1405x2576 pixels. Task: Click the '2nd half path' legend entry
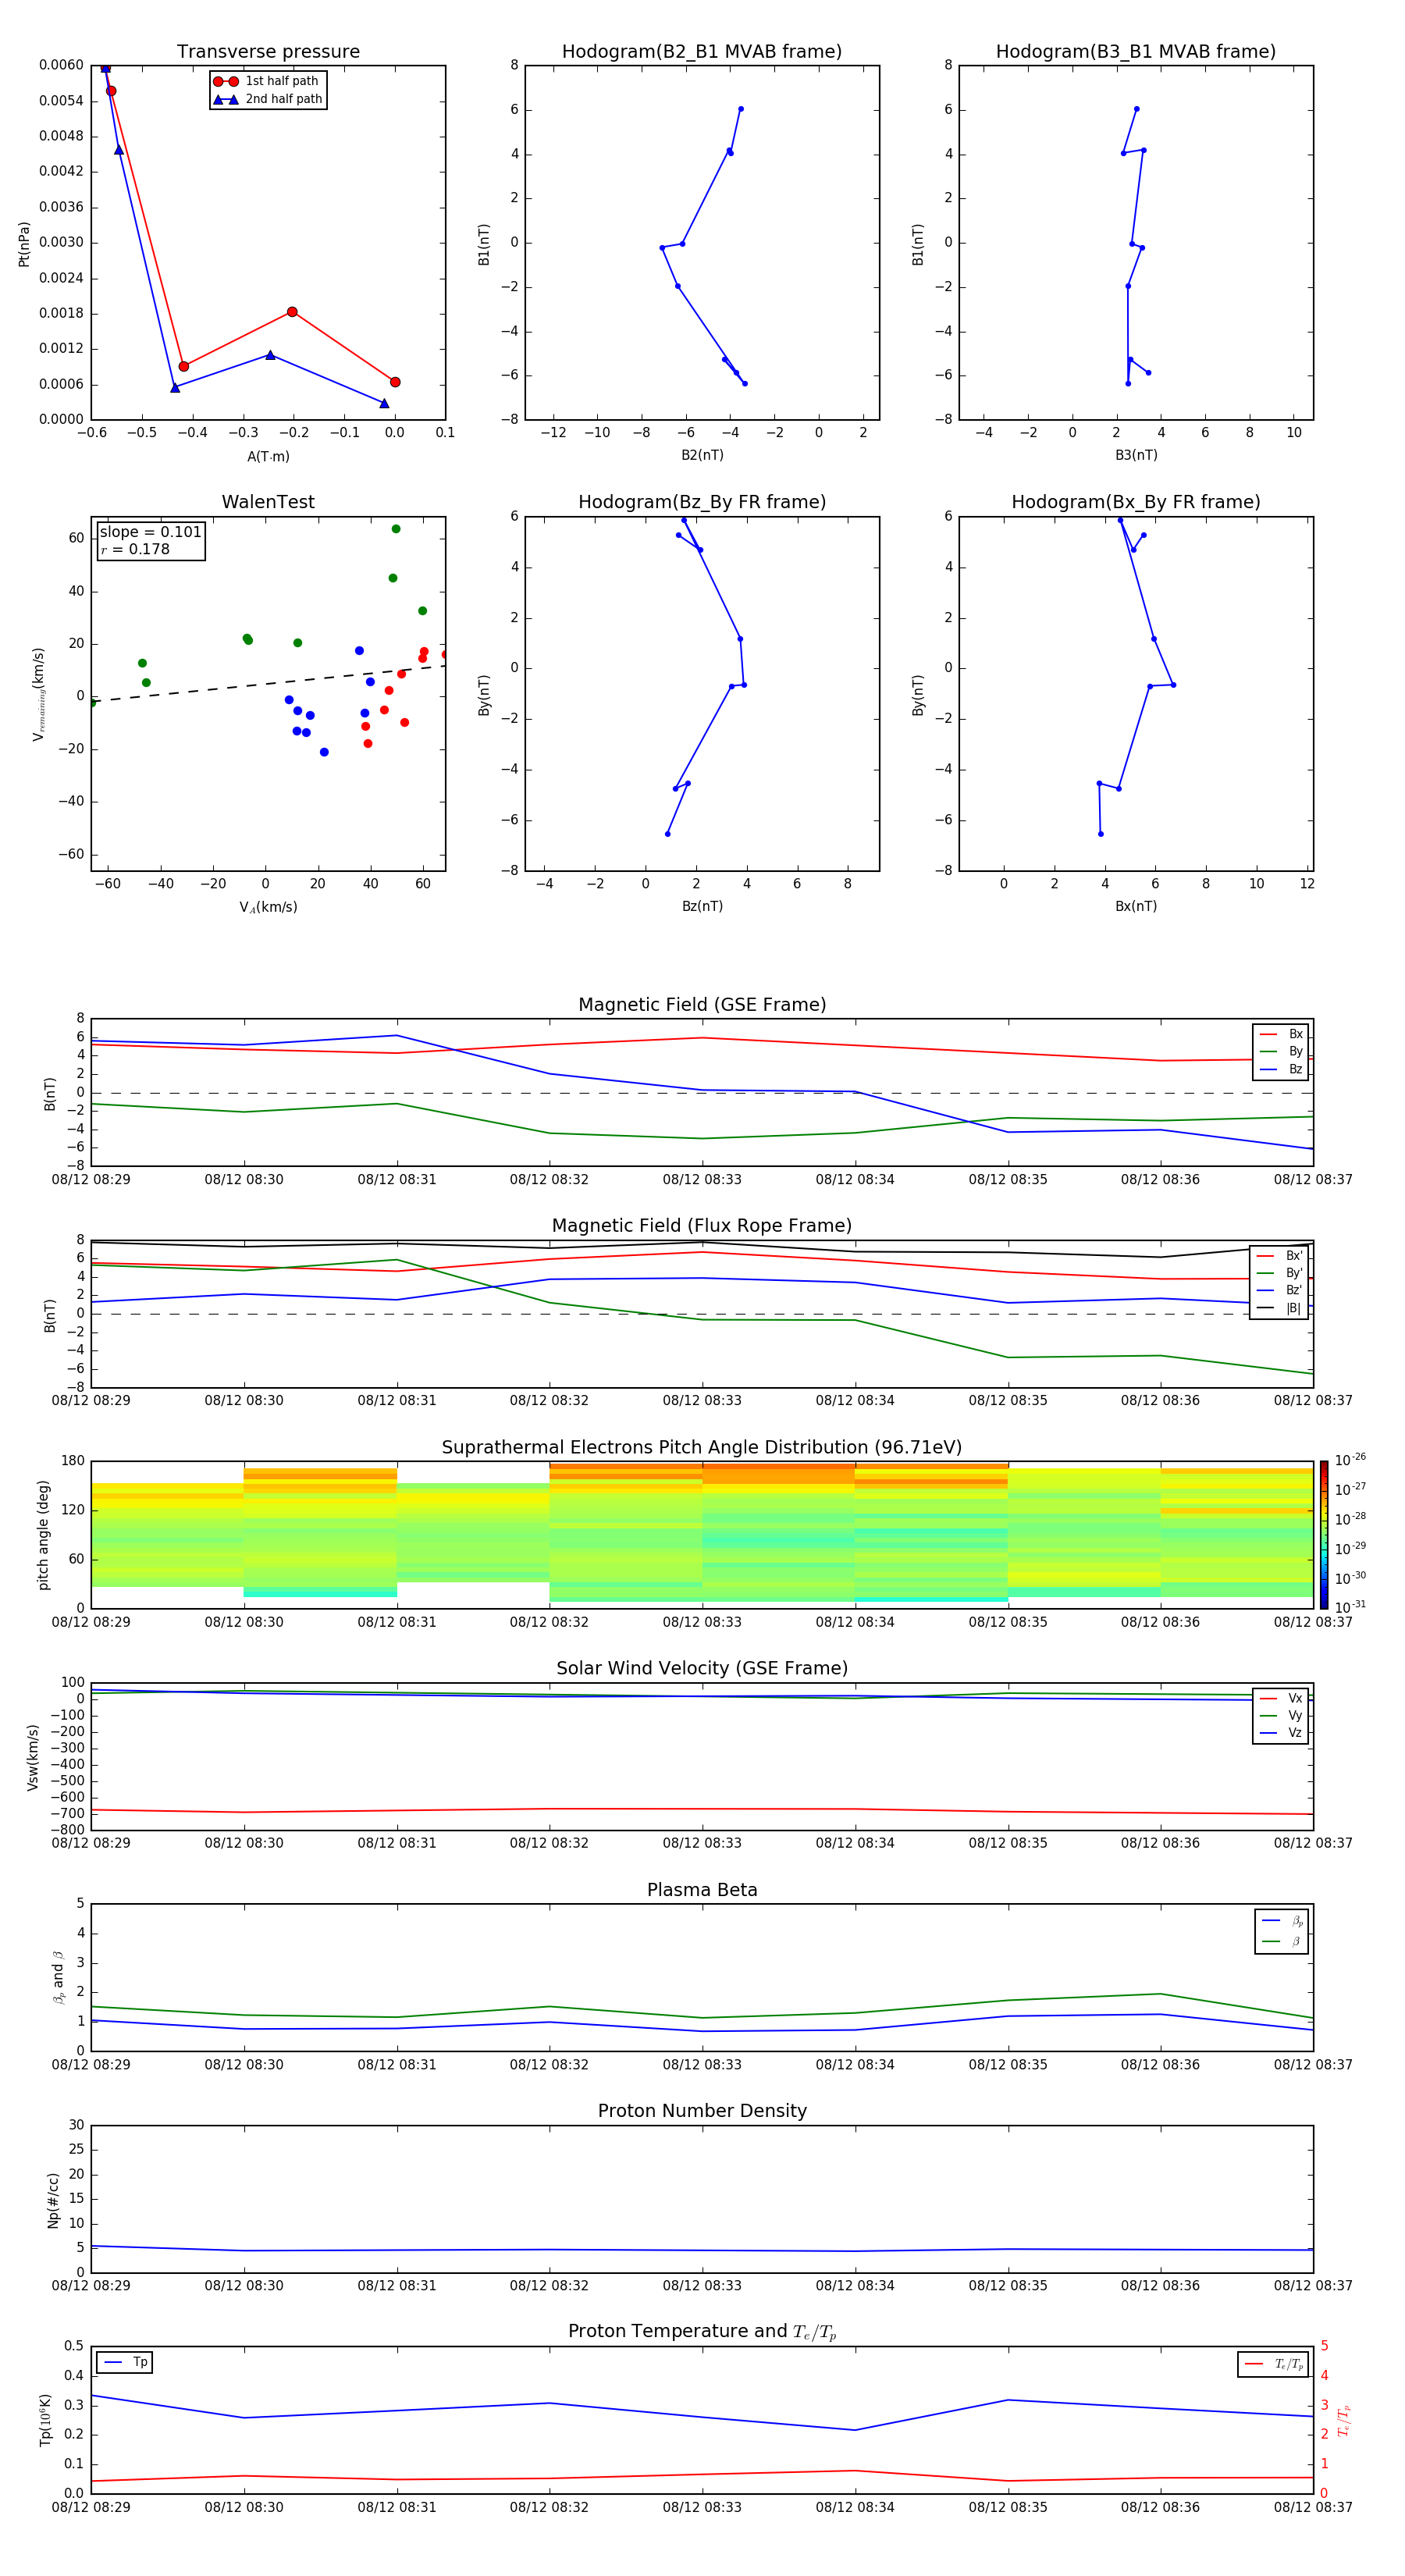(267, 99)
